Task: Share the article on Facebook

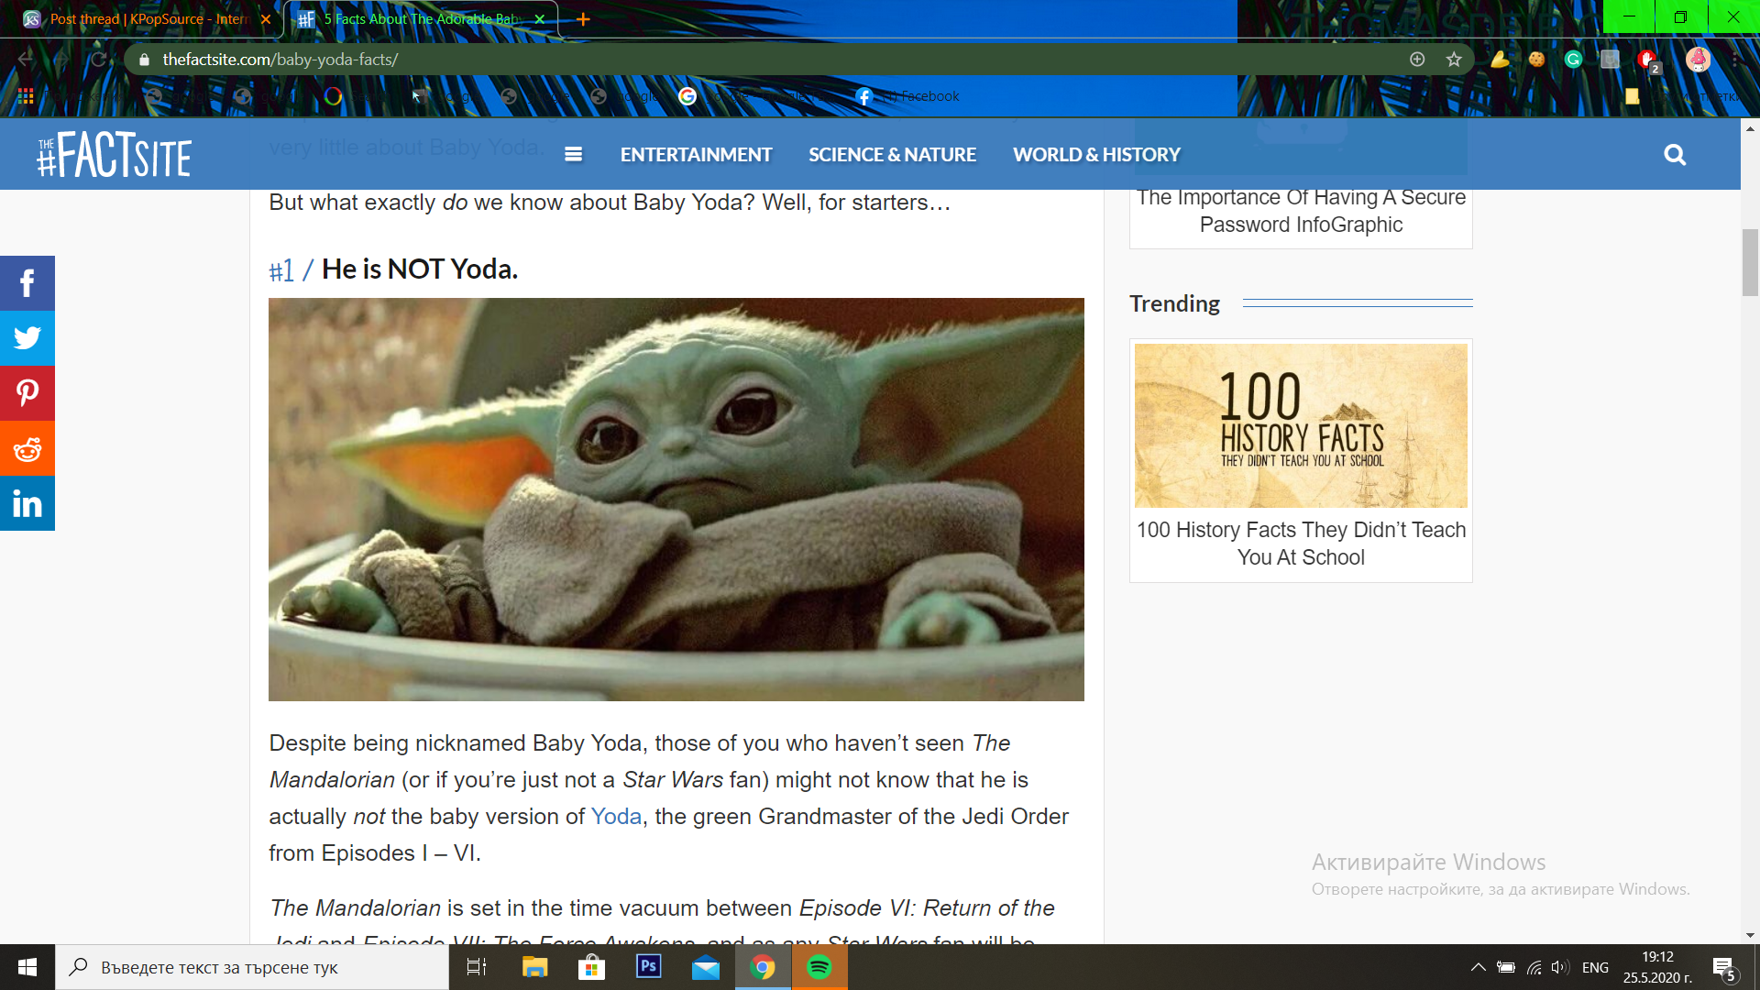Action: click(27, 283)
